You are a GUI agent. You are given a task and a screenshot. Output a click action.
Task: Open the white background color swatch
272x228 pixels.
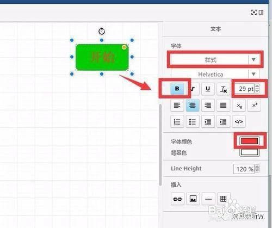[250, 152]
